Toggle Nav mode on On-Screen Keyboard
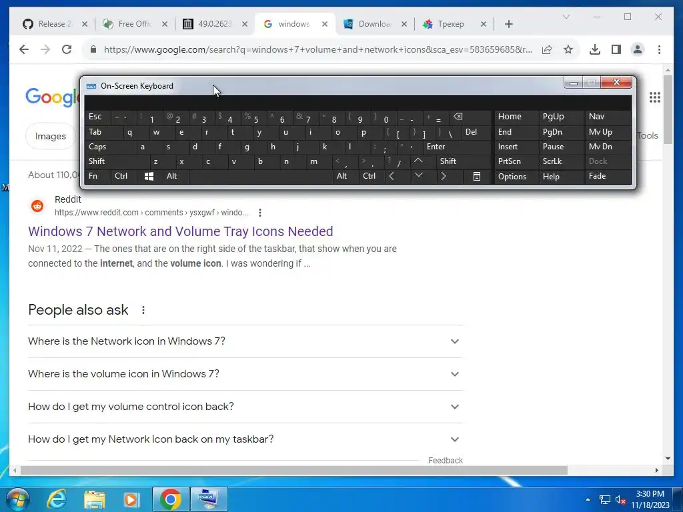 tap(608, 117)
